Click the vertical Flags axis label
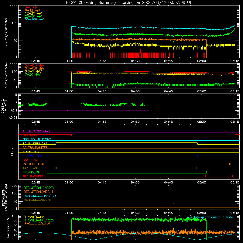Viewport: 243px width, 243px height. 12,152
